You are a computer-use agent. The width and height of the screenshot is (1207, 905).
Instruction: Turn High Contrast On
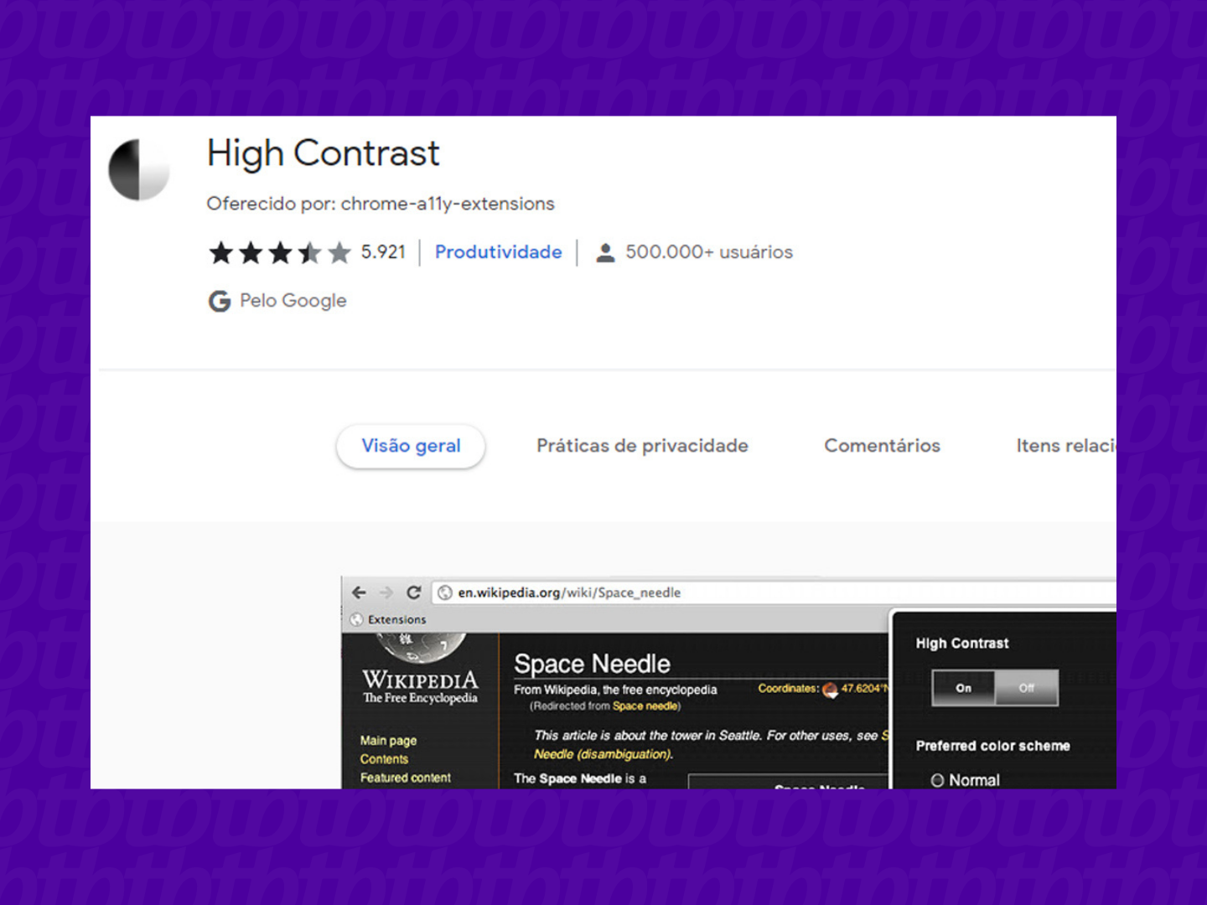point(964,688)
